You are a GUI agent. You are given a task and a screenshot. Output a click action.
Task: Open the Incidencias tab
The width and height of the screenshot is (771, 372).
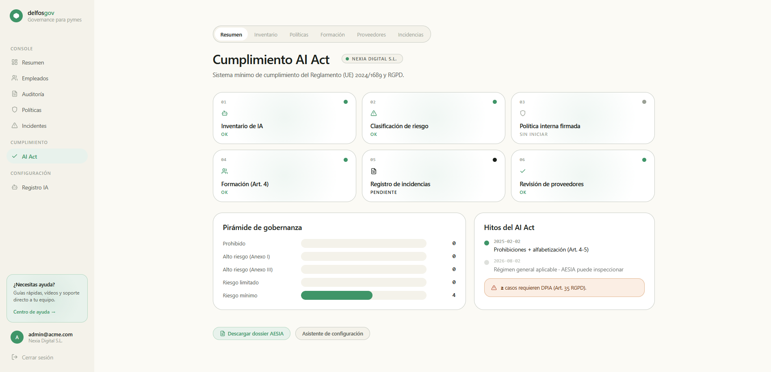coord(411,34)
